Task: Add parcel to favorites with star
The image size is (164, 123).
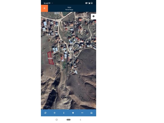Action: coord(73,113)
